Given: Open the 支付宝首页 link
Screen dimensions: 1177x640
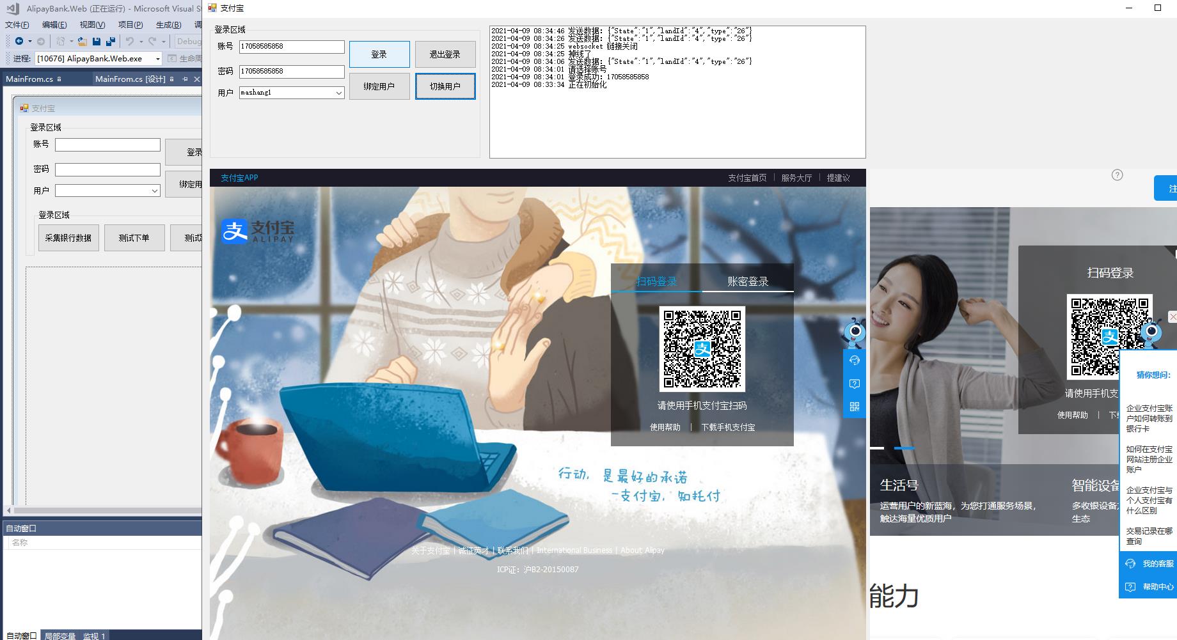Looking at the screenshot, I should (747, 178).
